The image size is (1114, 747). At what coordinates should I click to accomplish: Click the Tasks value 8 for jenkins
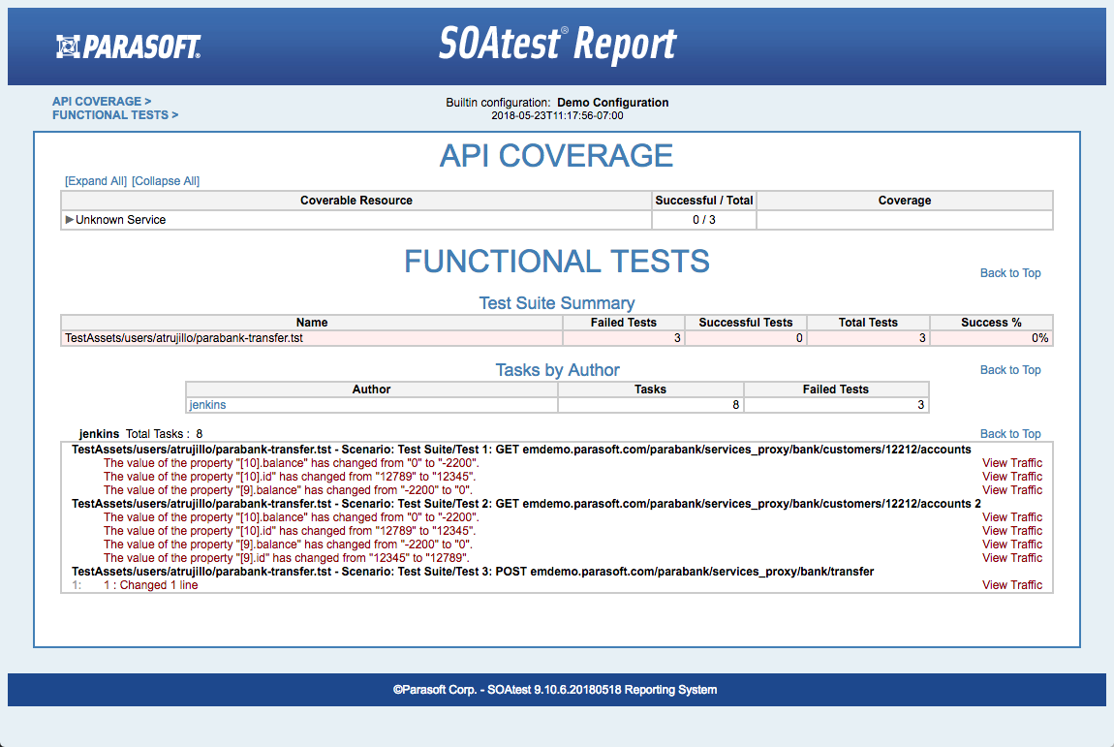click(651, 405)
